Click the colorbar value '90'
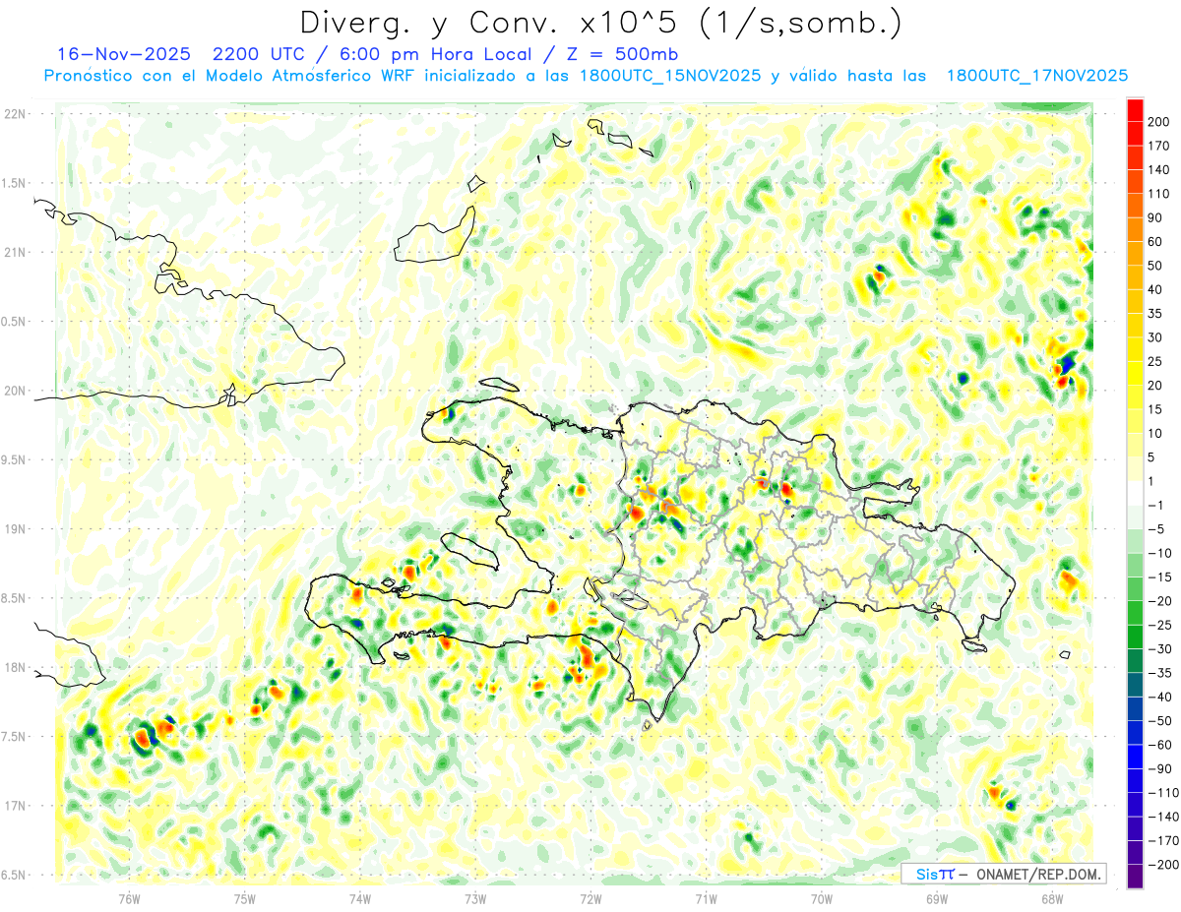1181x912 pixels. coord(1155,217)
